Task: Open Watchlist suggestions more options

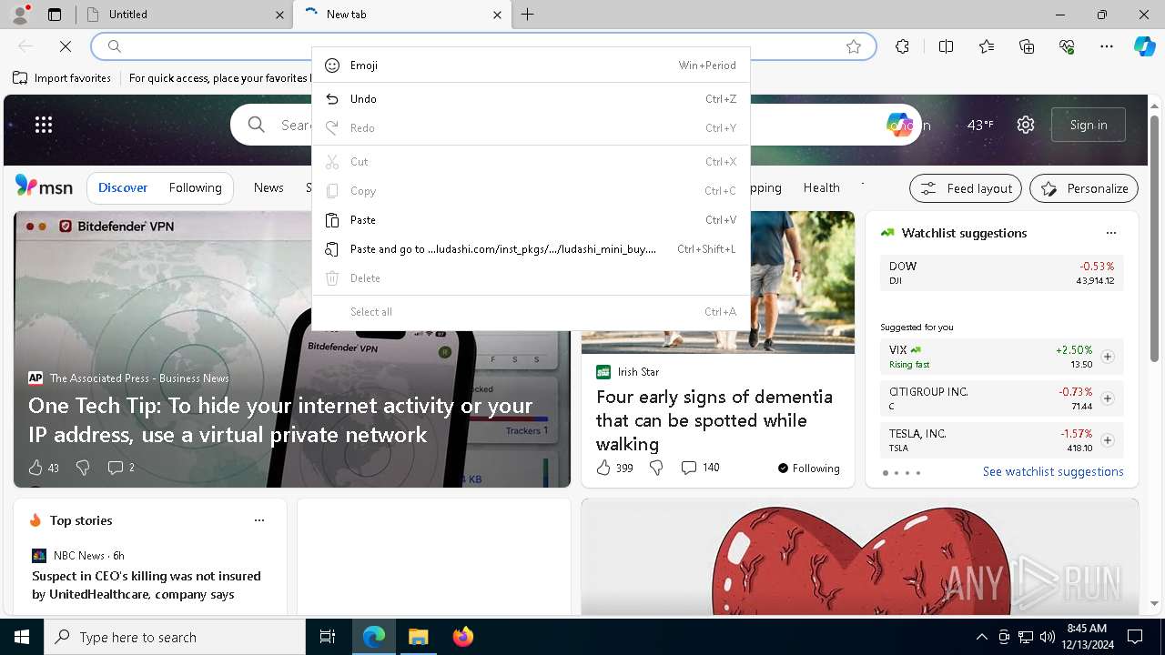Action: (1110, 233)
